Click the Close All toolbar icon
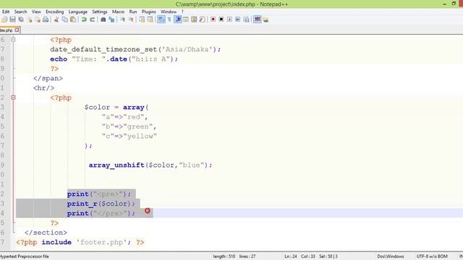This screenshot has height=260, width=463. pos(38,19)
